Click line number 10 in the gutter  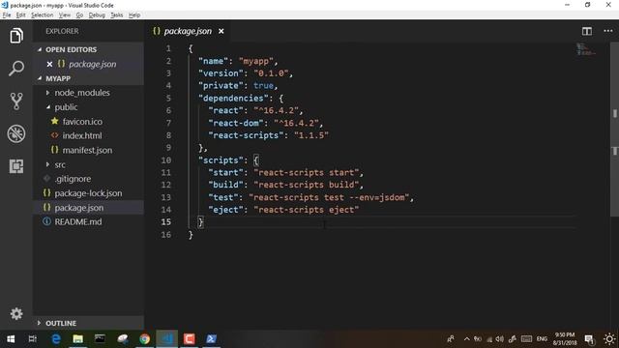[x=166, y=160]
